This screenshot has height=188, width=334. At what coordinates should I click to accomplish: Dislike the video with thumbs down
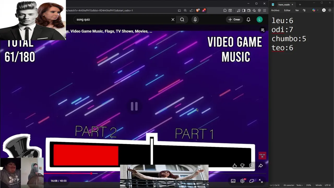click(x=242, y=166)
